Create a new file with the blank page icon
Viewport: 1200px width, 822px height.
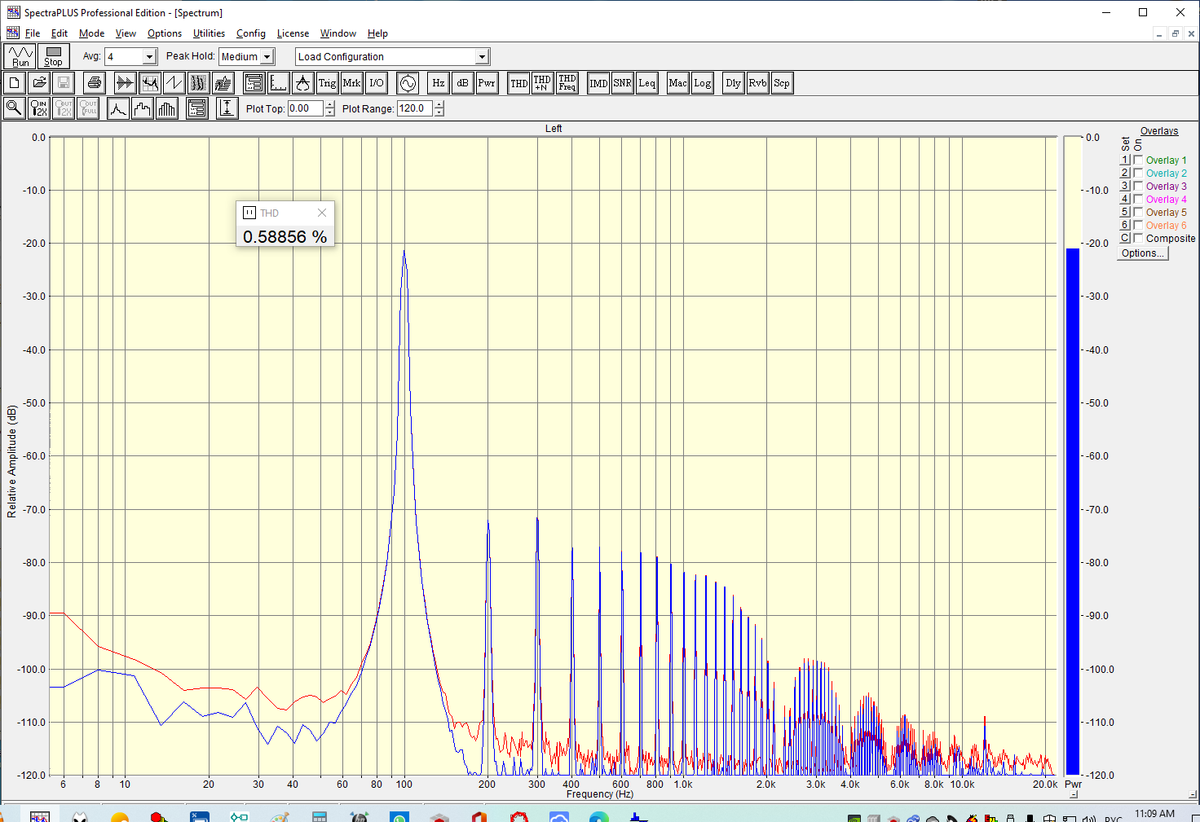tap(15, 83)
